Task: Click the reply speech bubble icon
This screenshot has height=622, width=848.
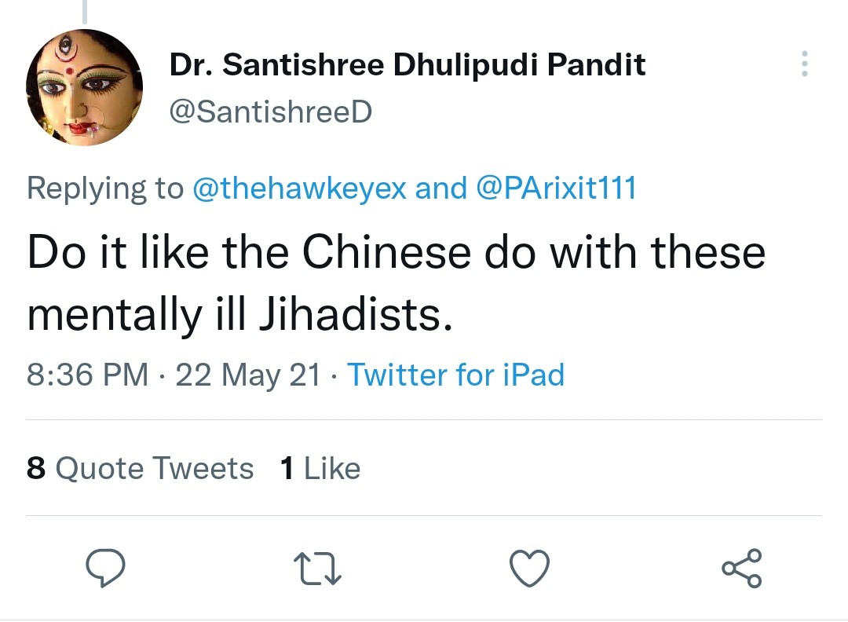Action: [x=104, y=568]
